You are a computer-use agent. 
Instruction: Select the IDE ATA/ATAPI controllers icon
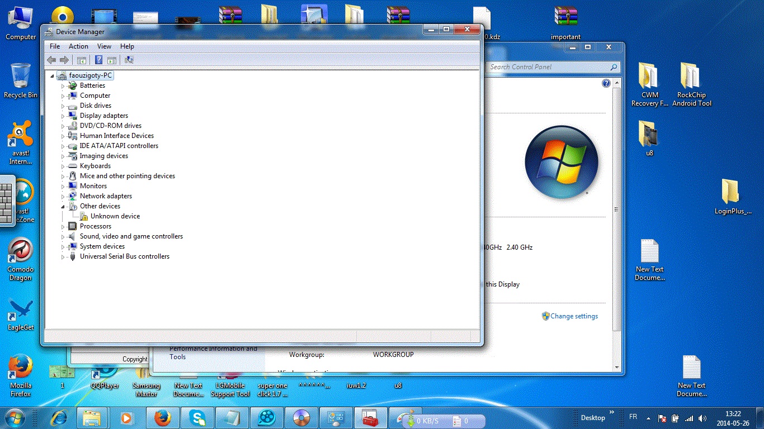tap(72, 146)
